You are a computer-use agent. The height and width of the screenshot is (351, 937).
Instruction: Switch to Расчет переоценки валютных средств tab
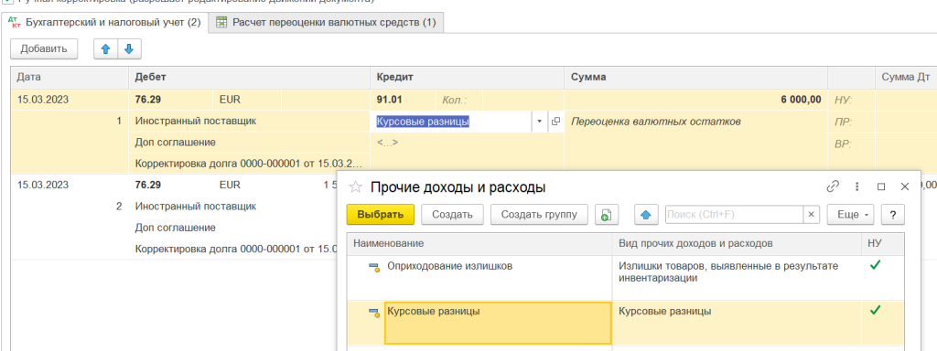(327, 23)
